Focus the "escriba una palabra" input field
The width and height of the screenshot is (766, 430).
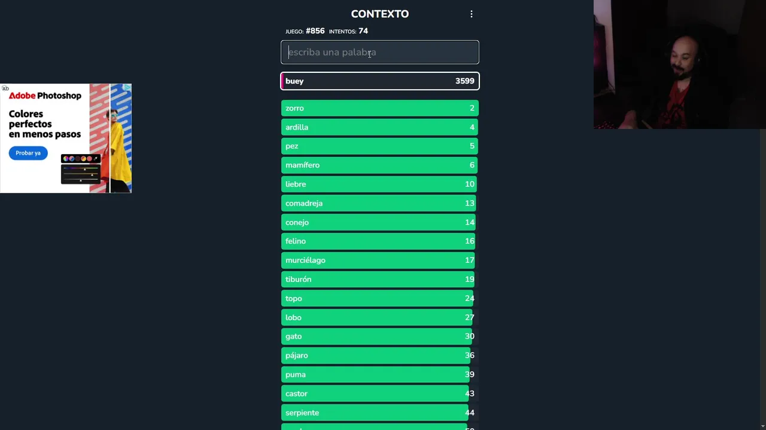(380, 52)
